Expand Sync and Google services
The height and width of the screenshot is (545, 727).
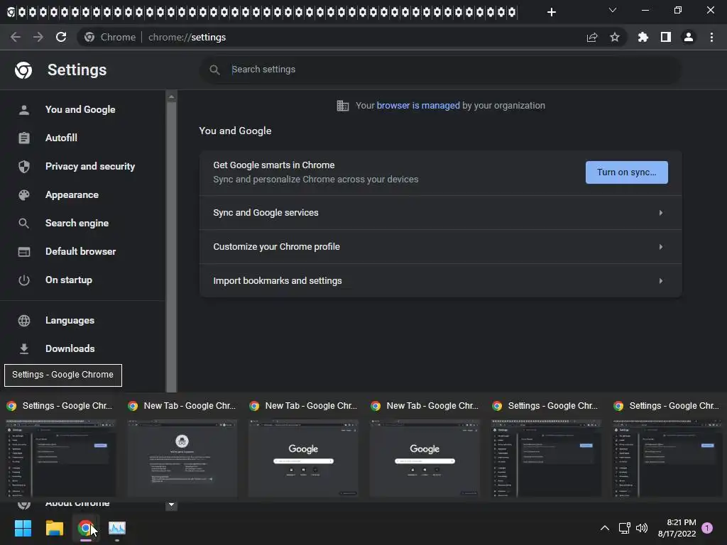coord(440,213)
